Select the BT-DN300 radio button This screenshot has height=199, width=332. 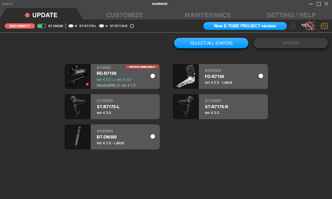[153, 136]
